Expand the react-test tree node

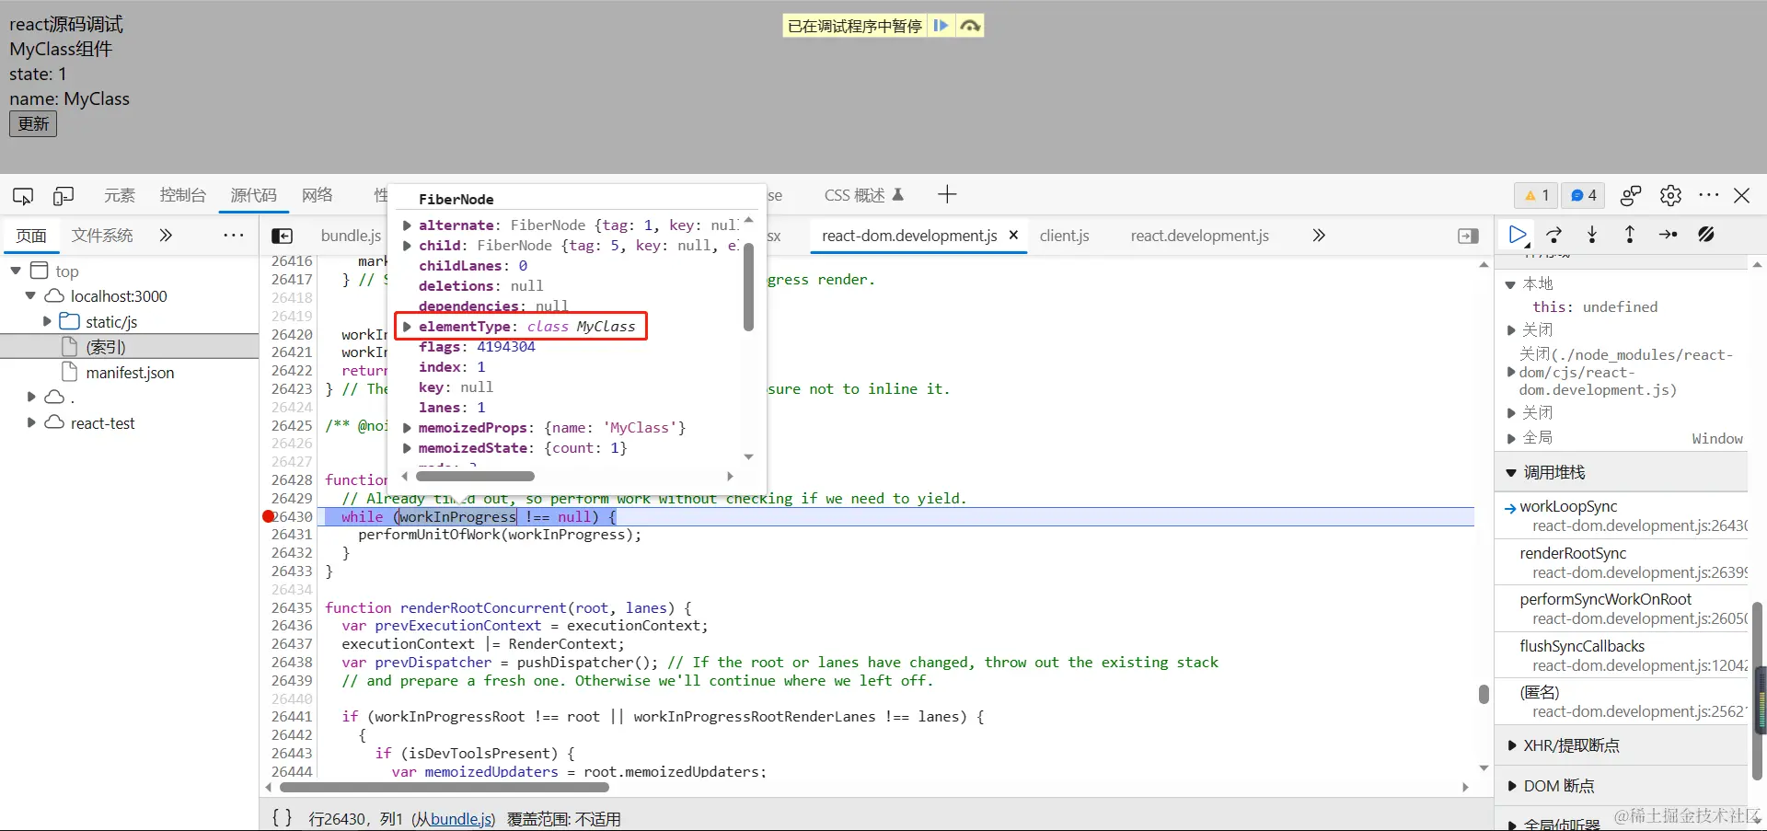(30, 423)
